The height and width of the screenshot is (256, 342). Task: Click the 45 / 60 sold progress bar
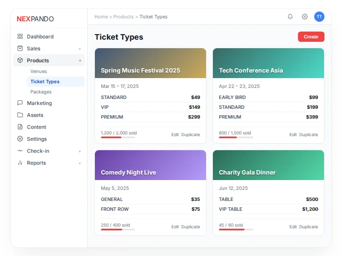point(236,230)
